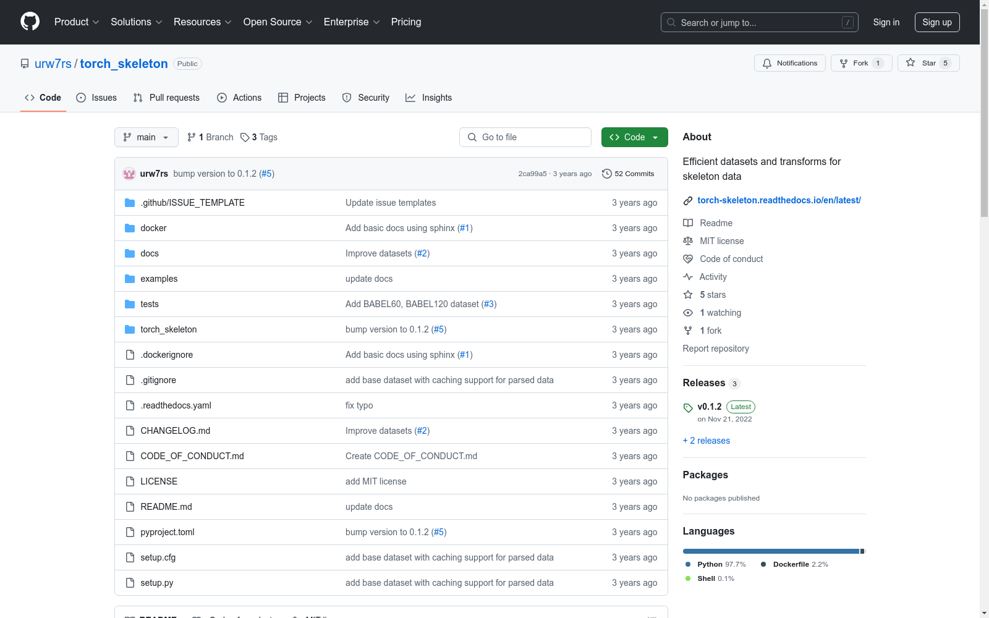
Task: Open the Issues tab
Action: click(96, 98)
